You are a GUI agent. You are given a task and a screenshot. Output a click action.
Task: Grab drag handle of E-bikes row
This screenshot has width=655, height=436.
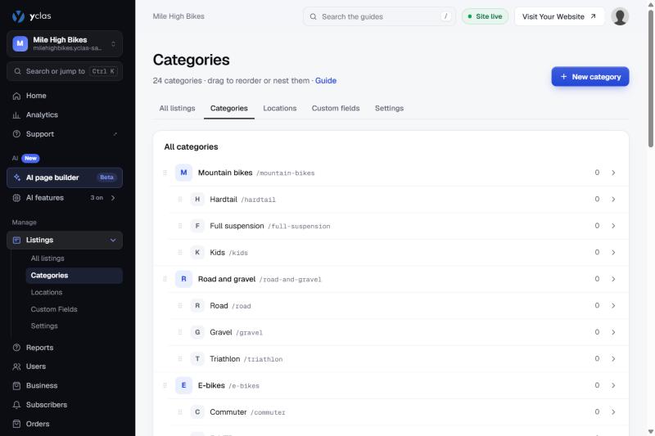click(x=165, y=385)
